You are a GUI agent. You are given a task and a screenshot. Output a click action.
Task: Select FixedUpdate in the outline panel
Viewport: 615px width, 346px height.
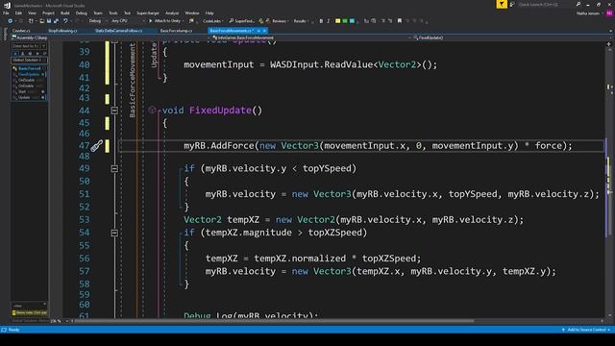coord(29,75)
